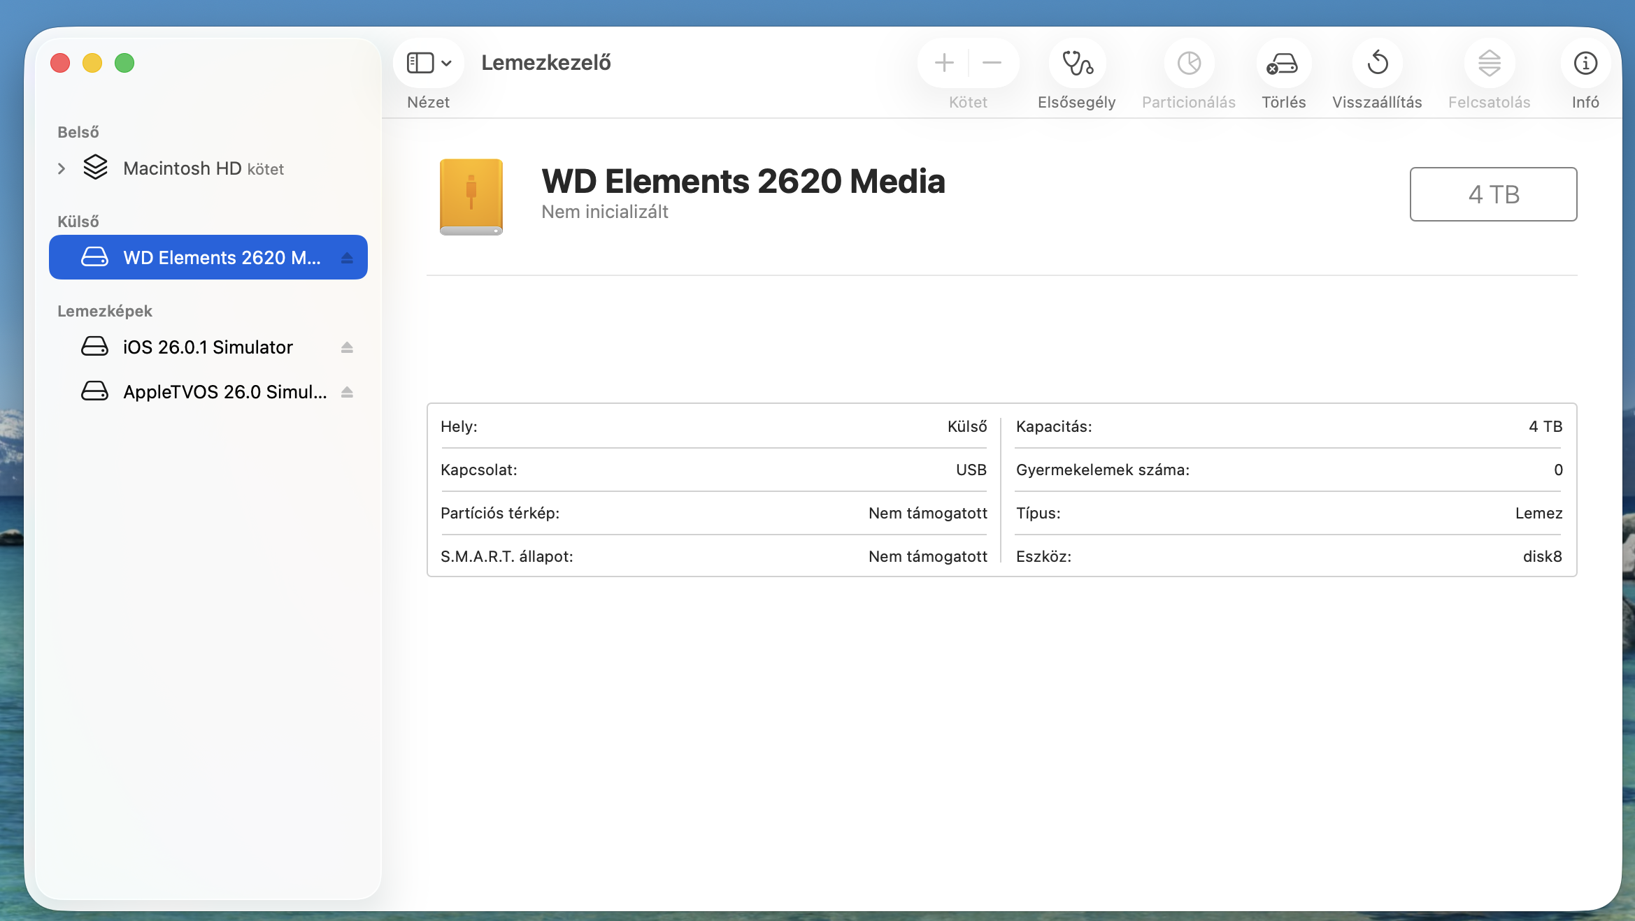The width and height of the screenshot is (1635, 921).
Task: Click the Felcsatolás (Mount) icon
Action: click(1489, 63)
